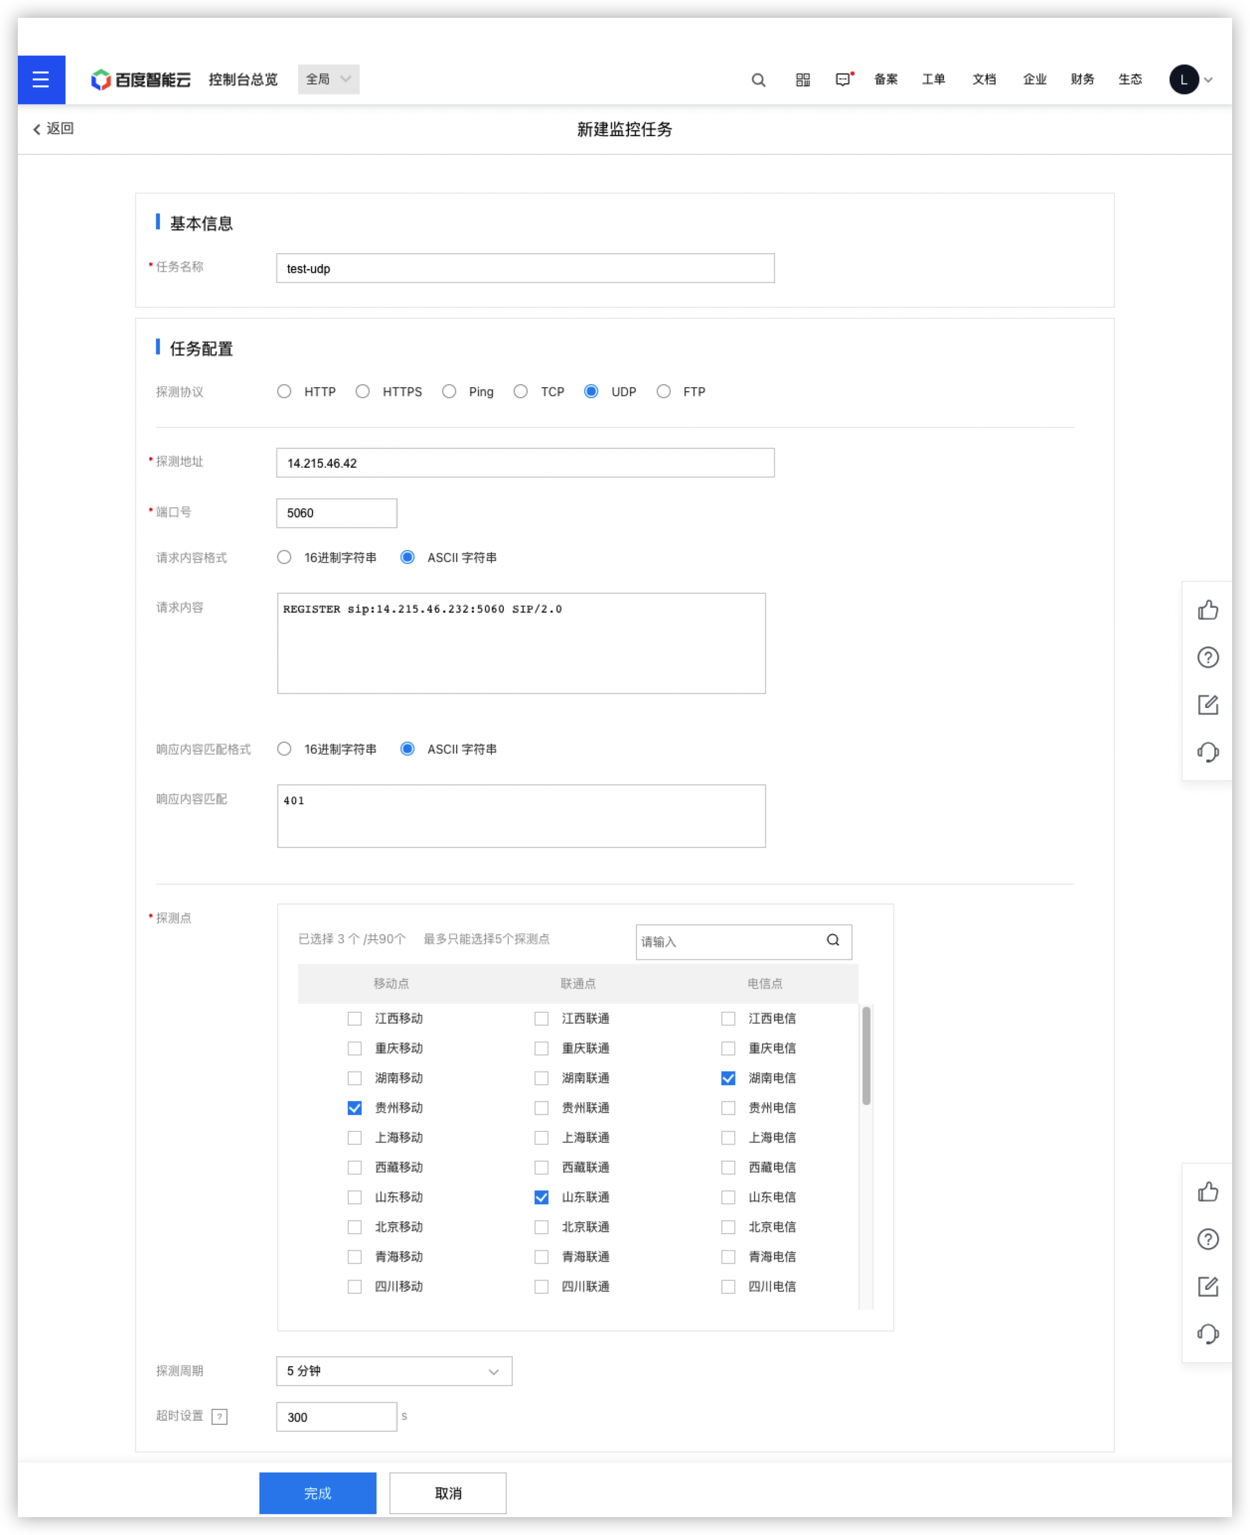This screenshot has width=1250, height=1535.
Task: Click the lower edit feedback icon
Action: [1207, 1286]
